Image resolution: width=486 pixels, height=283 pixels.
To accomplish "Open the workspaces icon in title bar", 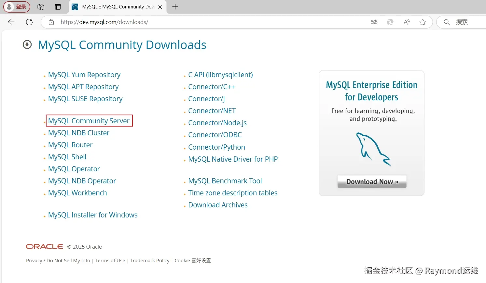I will pos(41,7).
